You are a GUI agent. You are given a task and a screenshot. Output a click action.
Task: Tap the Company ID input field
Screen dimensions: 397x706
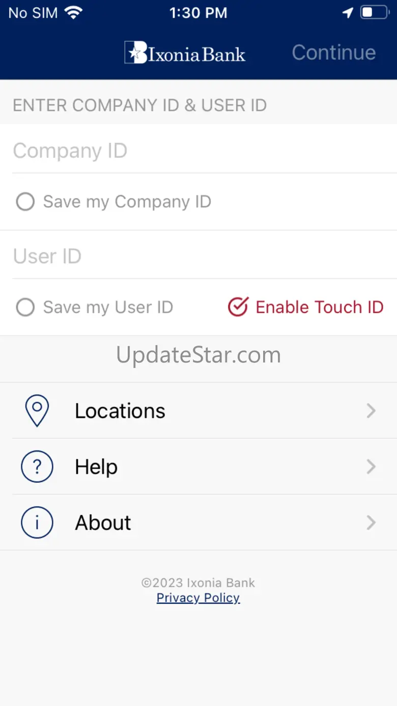pyautogui.click(x=204, y=151)
